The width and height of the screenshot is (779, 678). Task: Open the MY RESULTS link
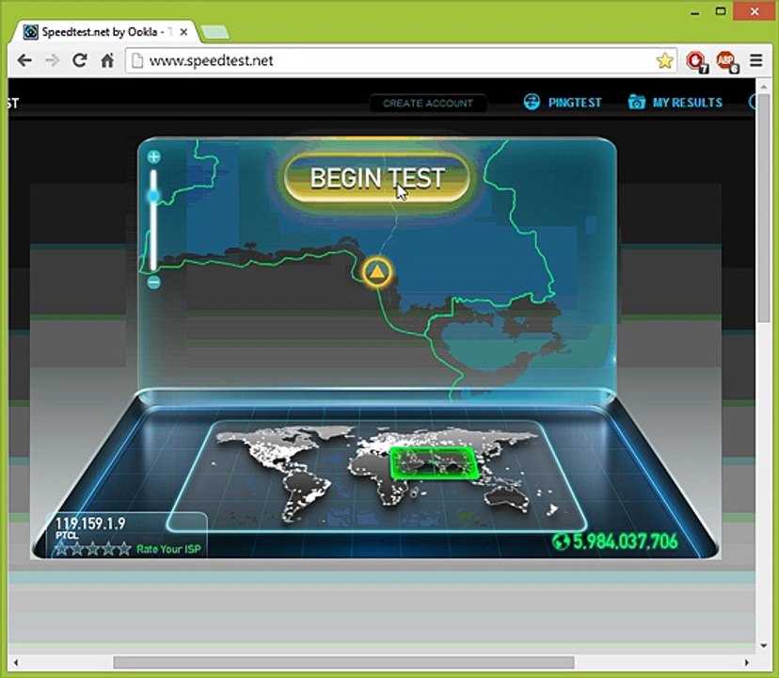(687, 103)
